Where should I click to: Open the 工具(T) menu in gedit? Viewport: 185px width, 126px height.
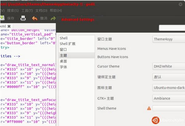tap(27, 10)
